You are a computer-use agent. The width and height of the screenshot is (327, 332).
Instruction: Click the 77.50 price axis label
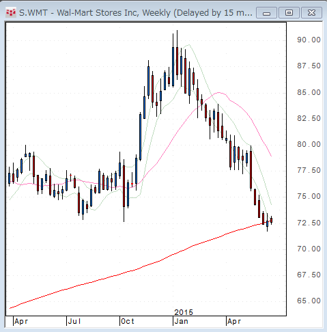point(309,170)
